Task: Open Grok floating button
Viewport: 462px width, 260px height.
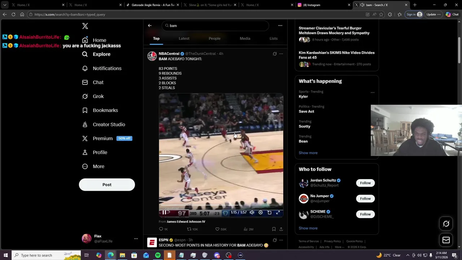Action: coord(446,224)
